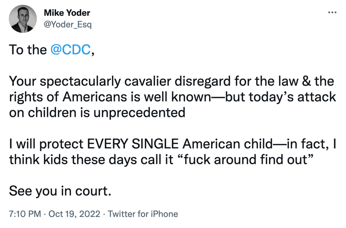Open the three-dot more options menu
This screenshot has height=228, width=346.
(x=332, y=12)
